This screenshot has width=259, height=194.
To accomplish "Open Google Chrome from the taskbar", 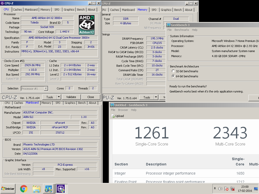I will 24,189.
